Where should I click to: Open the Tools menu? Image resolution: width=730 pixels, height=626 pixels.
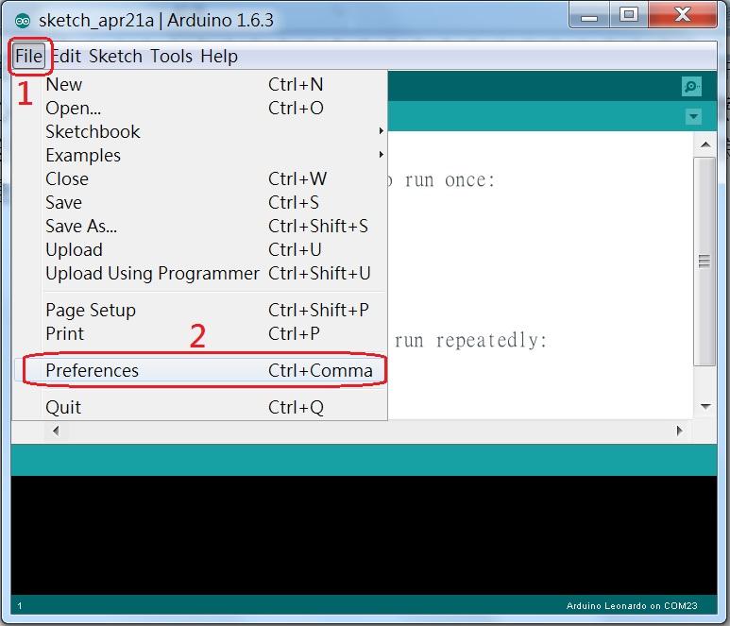point(171,57)
